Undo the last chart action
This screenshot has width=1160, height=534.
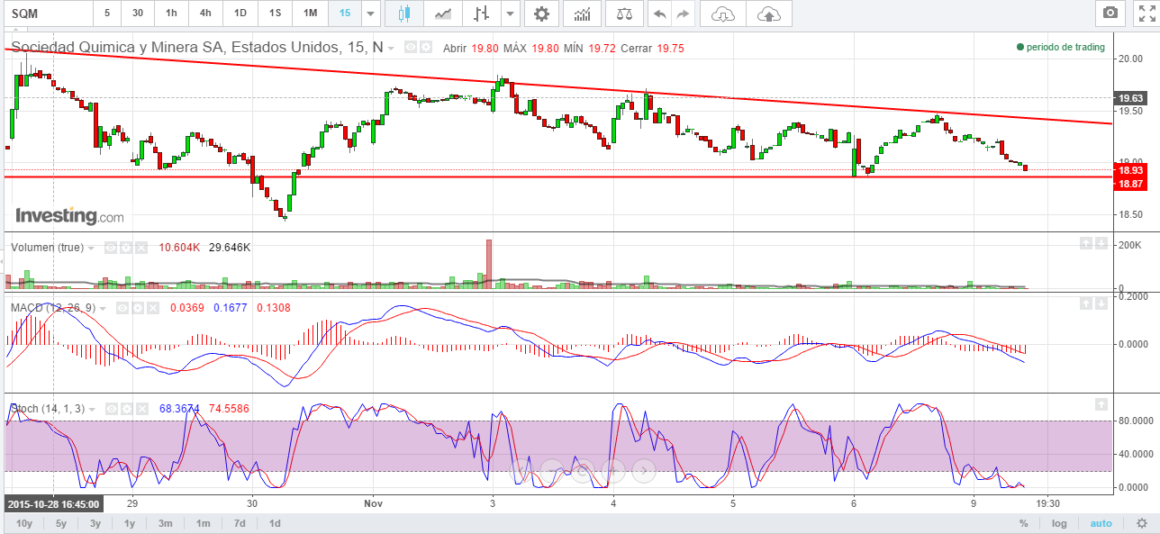pos(659,14)
